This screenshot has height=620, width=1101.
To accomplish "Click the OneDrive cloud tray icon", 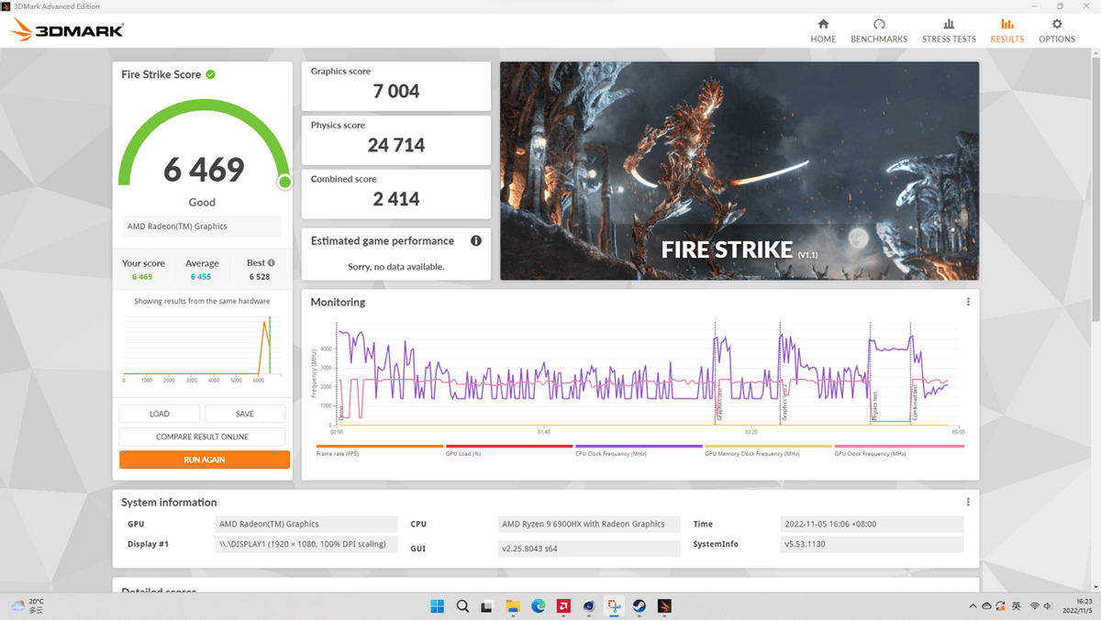I will pyautogui.click(x=987, y=605).
